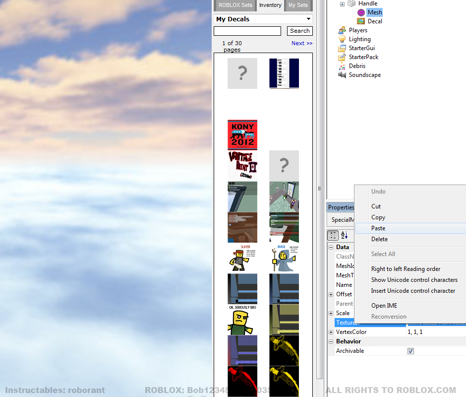Viewport: 466px width, 397px height.
Task: Select the navy striped list decal thumbnail
Action: click(284, 73)
